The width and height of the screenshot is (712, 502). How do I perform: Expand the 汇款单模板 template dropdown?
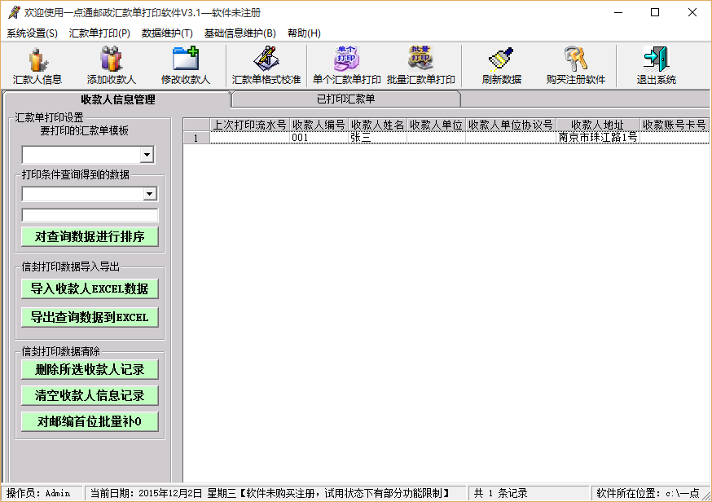[x=147, y=155]
